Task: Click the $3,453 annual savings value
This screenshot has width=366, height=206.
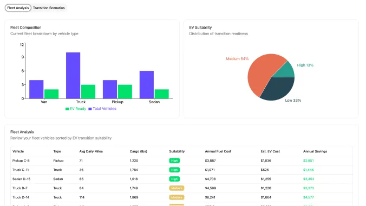Action: 309,179
